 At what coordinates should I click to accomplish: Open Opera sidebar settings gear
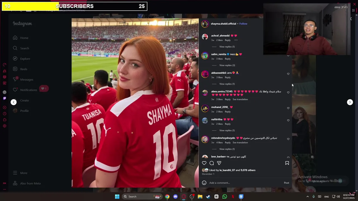pyautogui.click(x=4, y=126)
